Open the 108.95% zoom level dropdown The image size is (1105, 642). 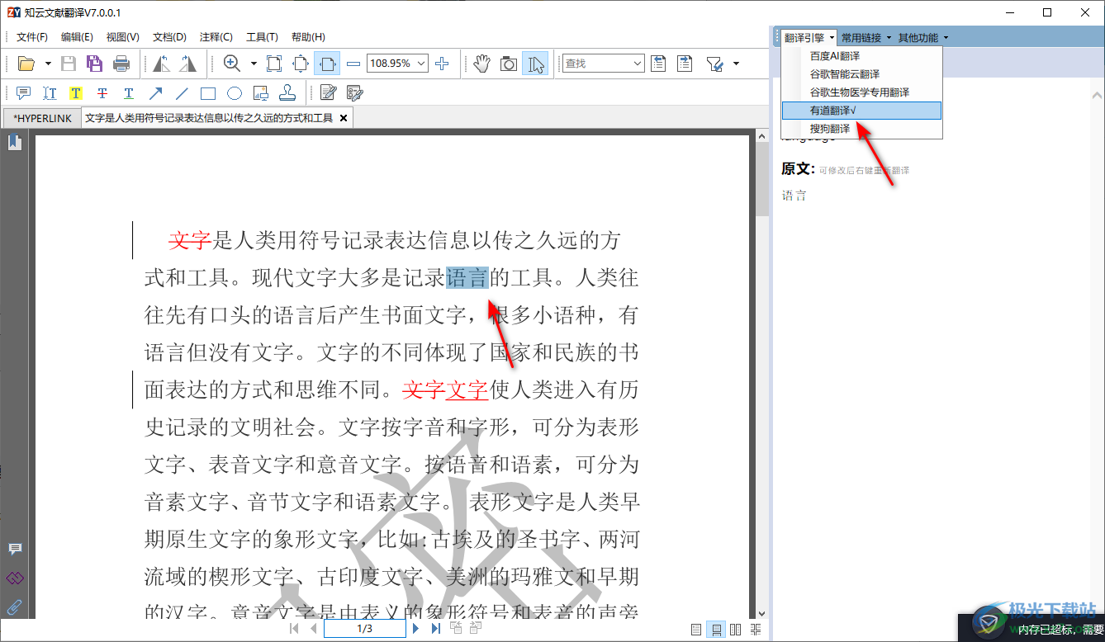pyautogui.click(x=422, y=64)
